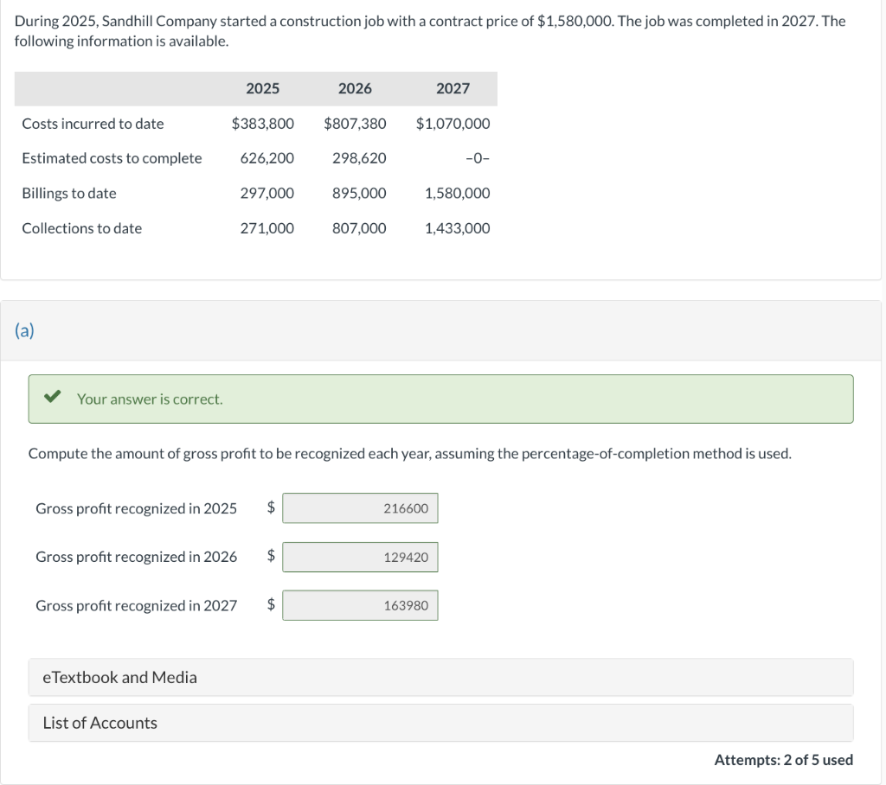Click the 2026 column header
Image resolution: width=886 pixels, height=785 pixels.
(x=355, y=89)
